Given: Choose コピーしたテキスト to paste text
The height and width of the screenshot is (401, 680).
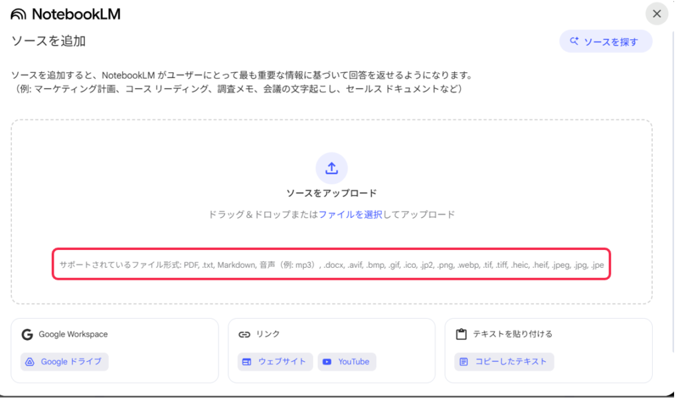Looking at the screenshot, I should tap(504, 362).
